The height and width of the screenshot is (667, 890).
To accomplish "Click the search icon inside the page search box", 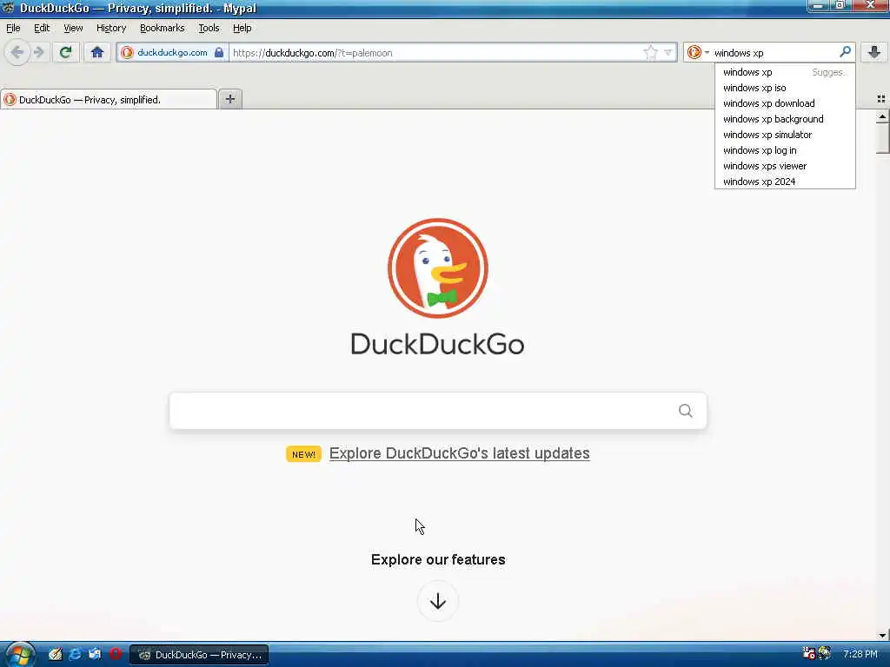I will (686, 411).
